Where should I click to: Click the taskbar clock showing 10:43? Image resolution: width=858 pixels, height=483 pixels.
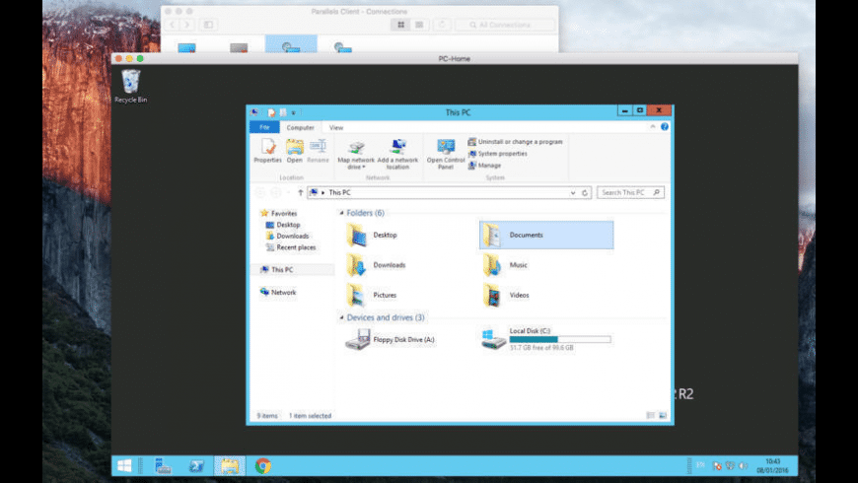(x=772, y=465)
